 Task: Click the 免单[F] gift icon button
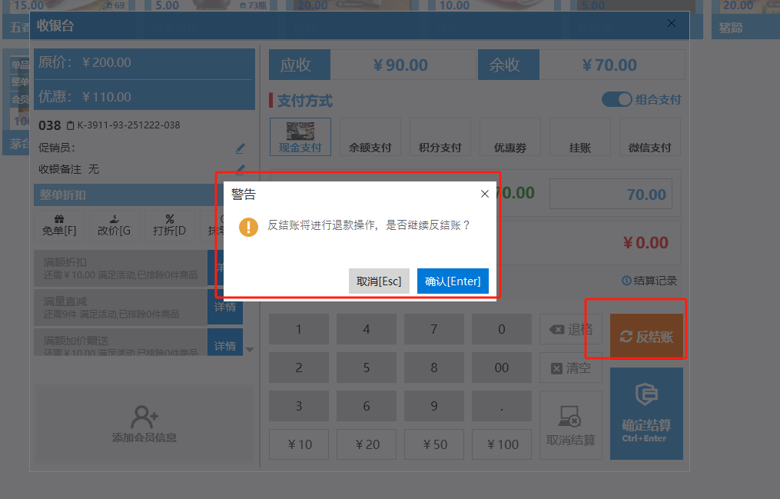[59, 220]
